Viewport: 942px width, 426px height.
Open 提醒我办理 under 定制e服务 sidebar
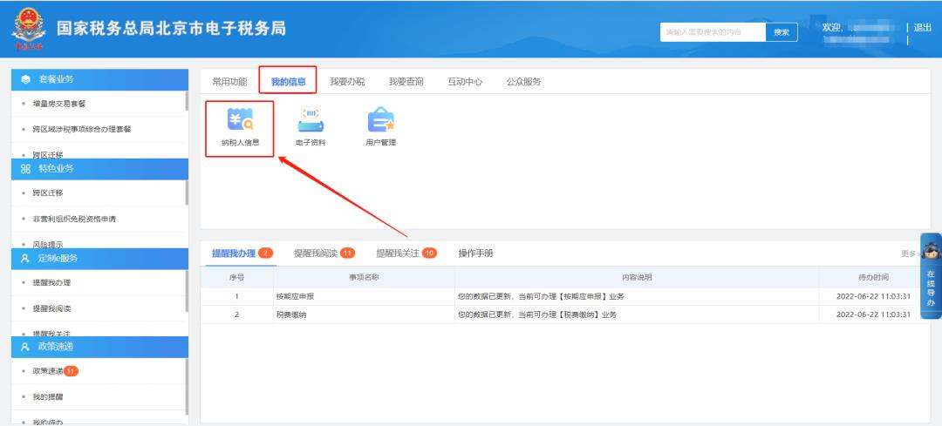(x=51, y=282)
